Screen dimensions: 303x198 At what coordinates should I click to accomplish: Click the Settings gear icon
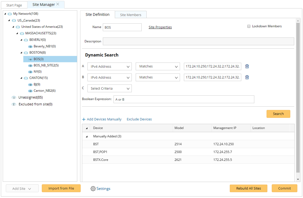point(93,189)
